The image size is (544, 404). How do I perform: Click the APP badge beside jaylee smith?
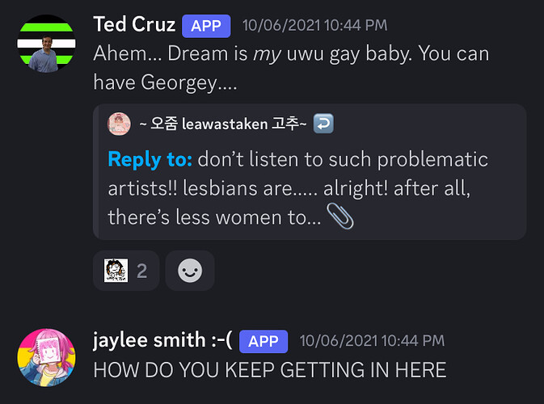click(x=264, y=342)
